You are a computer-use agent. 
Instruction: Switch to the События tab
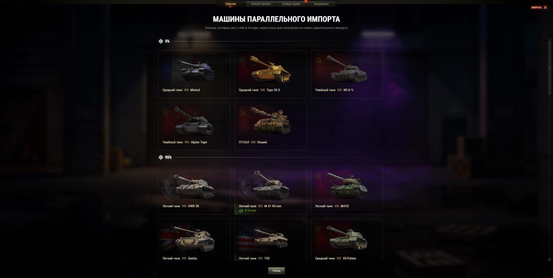pyautogui.click(x=231, y=4)
